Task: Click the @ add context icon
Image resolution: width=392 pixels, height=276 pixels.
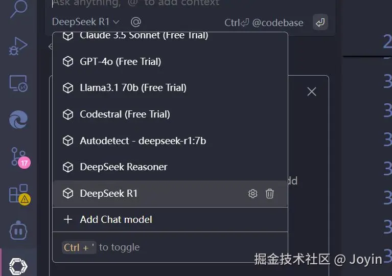Action: pyautogui.click(x=135, y=22)
